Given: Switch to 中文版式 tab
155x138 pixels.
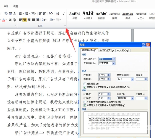Looking at the screenshot, I should [123, 51].
